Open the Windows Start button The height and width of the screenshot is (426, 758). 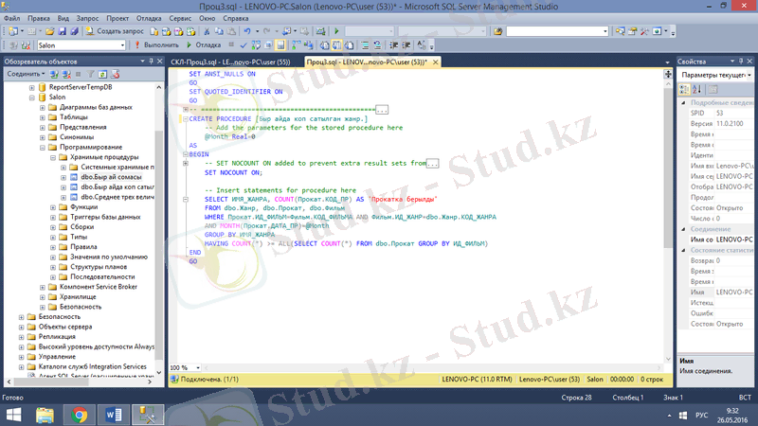pyautogui.click(x=13, y=415)
